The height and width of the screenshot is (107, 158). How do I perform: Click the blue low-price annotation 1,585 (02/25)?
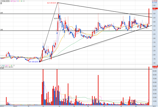33,62
